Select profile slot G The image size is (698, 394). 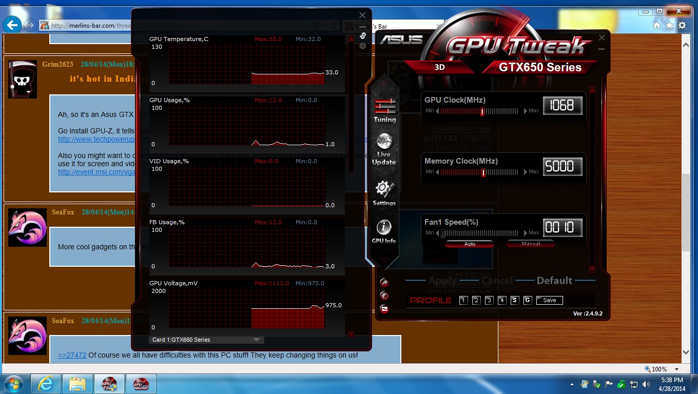click(528, 300)
